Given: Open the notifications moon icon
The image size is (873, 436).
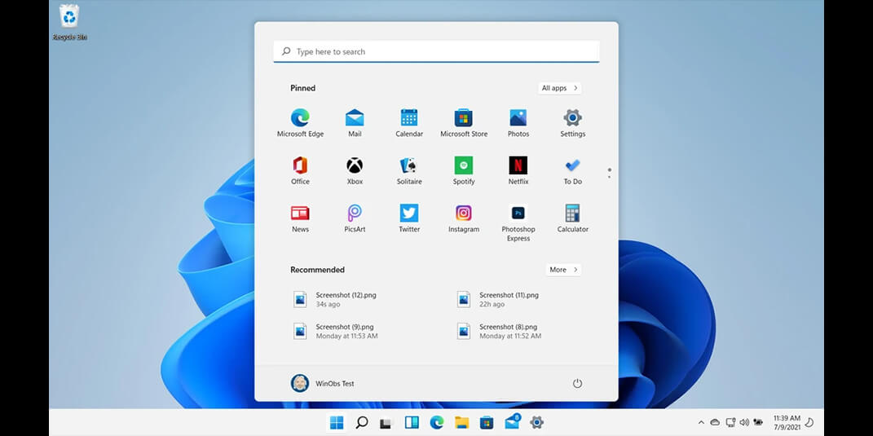Looking at the screenshot, I should [810, 423].
